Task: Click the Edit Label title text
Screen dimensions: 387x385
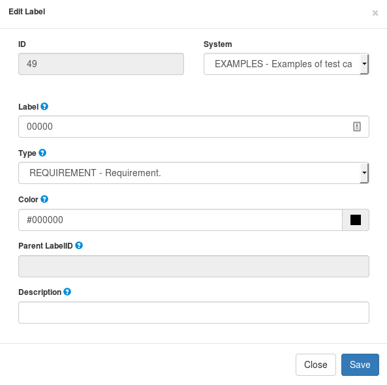Action: [x=27, y=12]
